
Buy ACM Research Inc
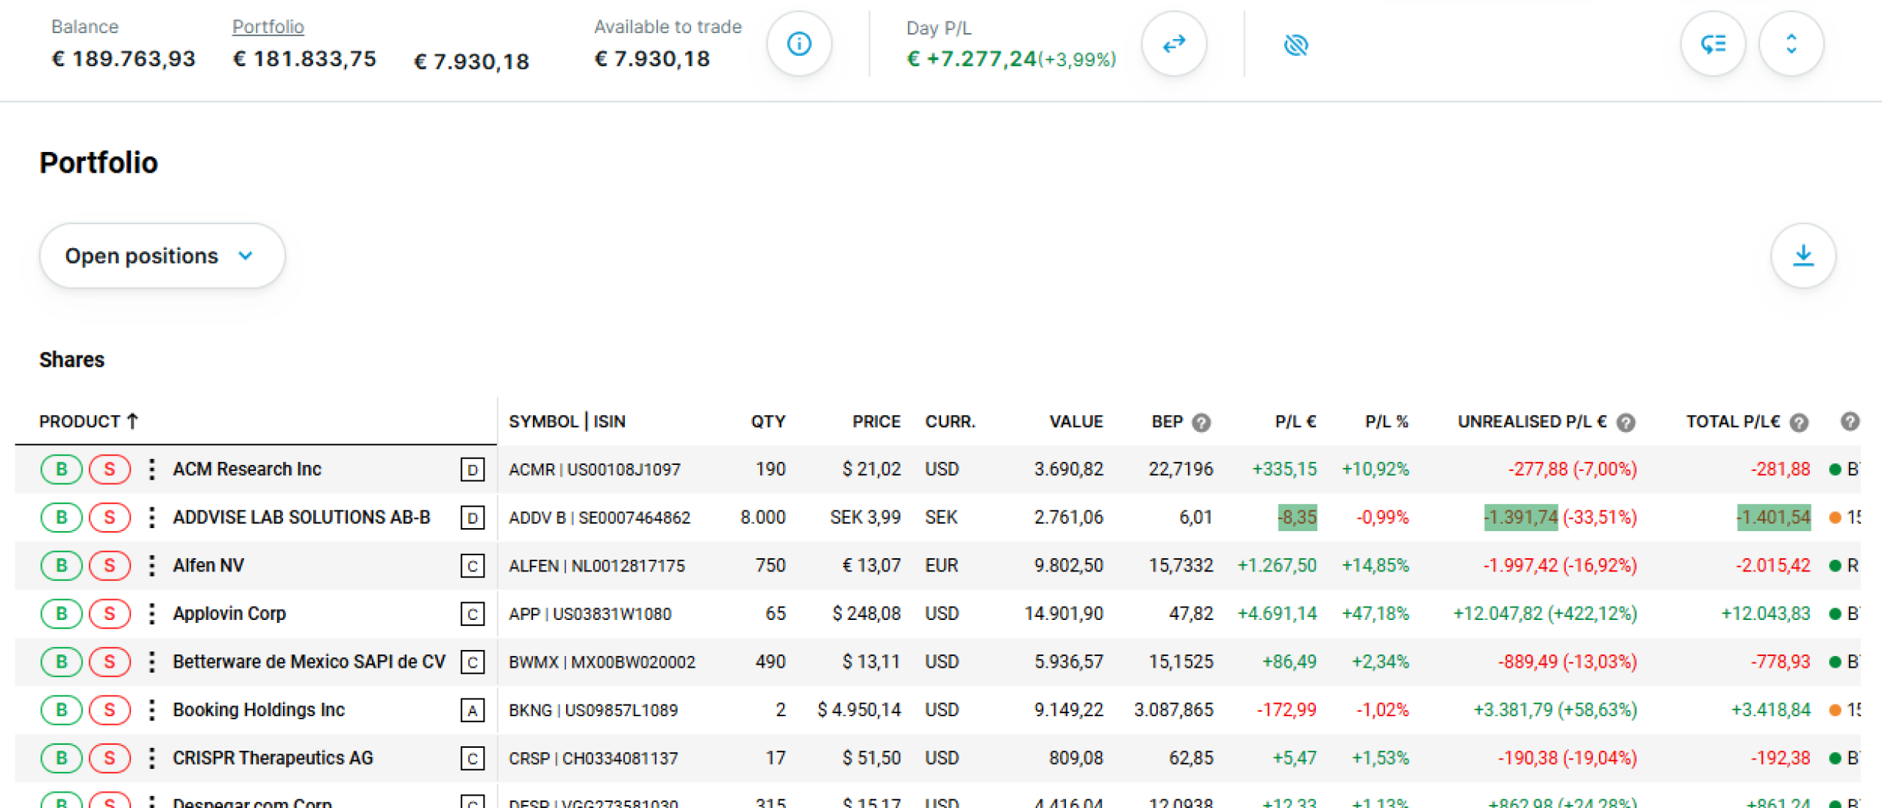click(61, 469)
